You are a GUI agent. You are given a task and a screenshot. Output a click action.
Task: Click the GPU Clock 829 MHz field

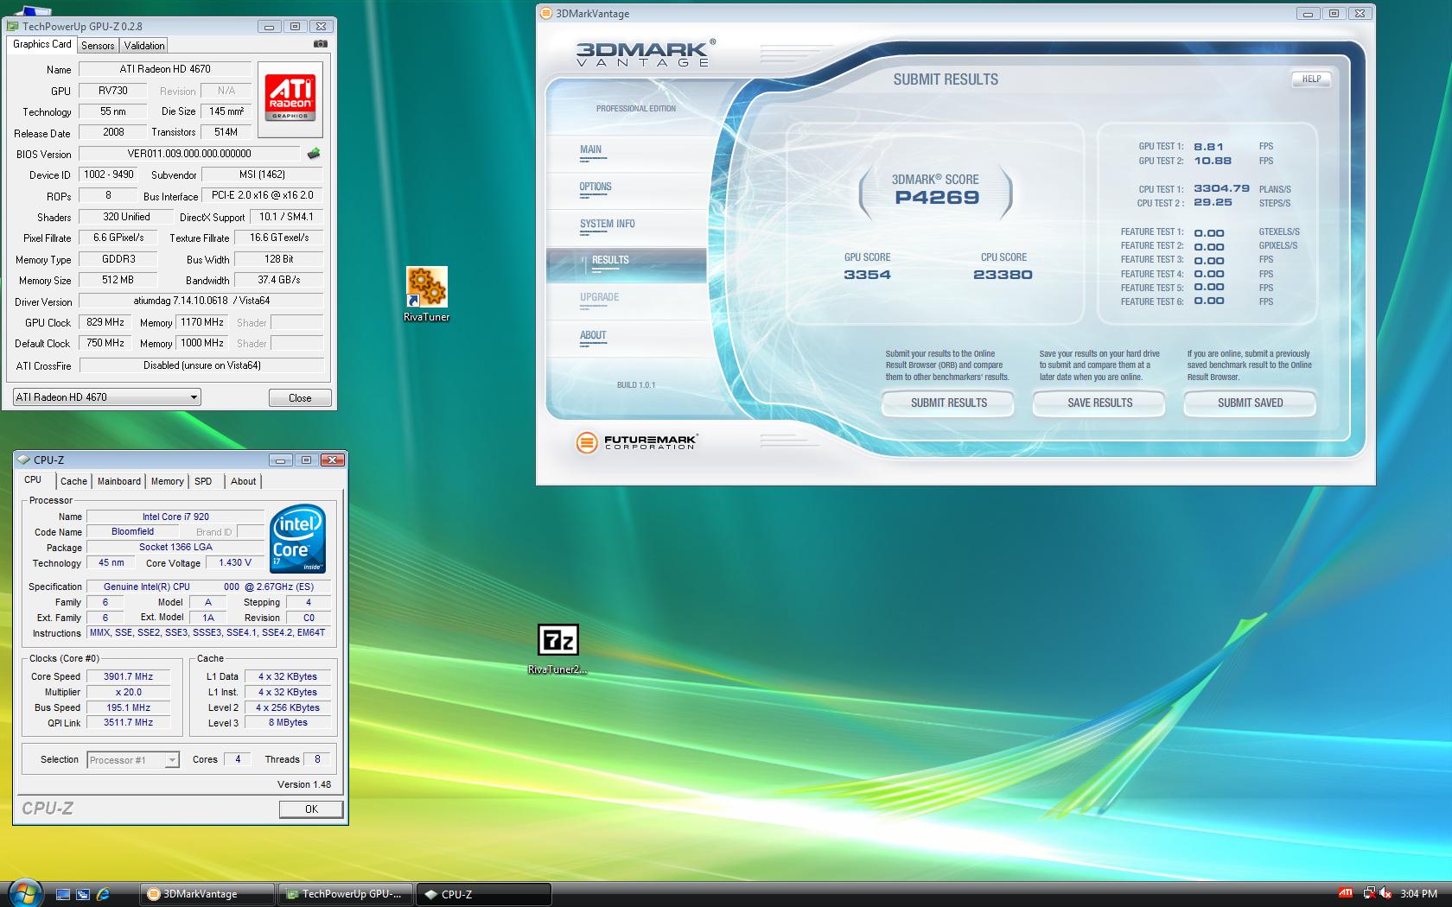pos(105,322)
